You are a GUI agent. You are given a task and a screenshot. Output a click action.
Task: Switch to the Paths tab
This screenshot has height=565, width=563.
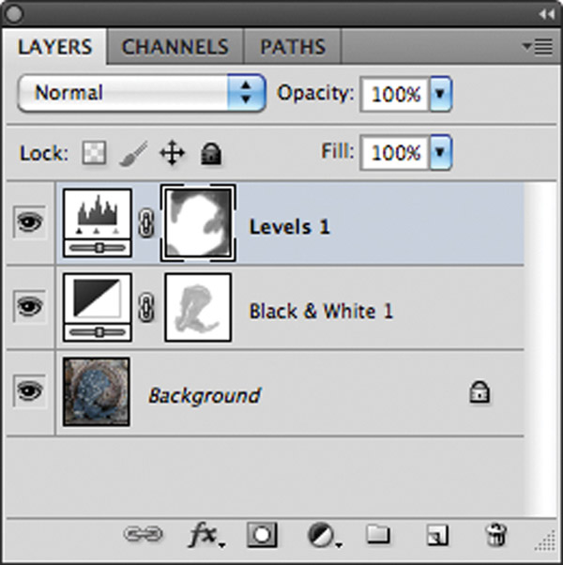(x=293, y=47)
